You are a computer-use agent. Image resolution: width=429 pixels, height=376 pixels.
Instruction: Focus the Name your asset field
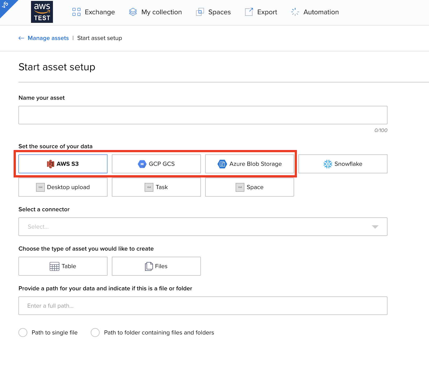coord(203,115)
